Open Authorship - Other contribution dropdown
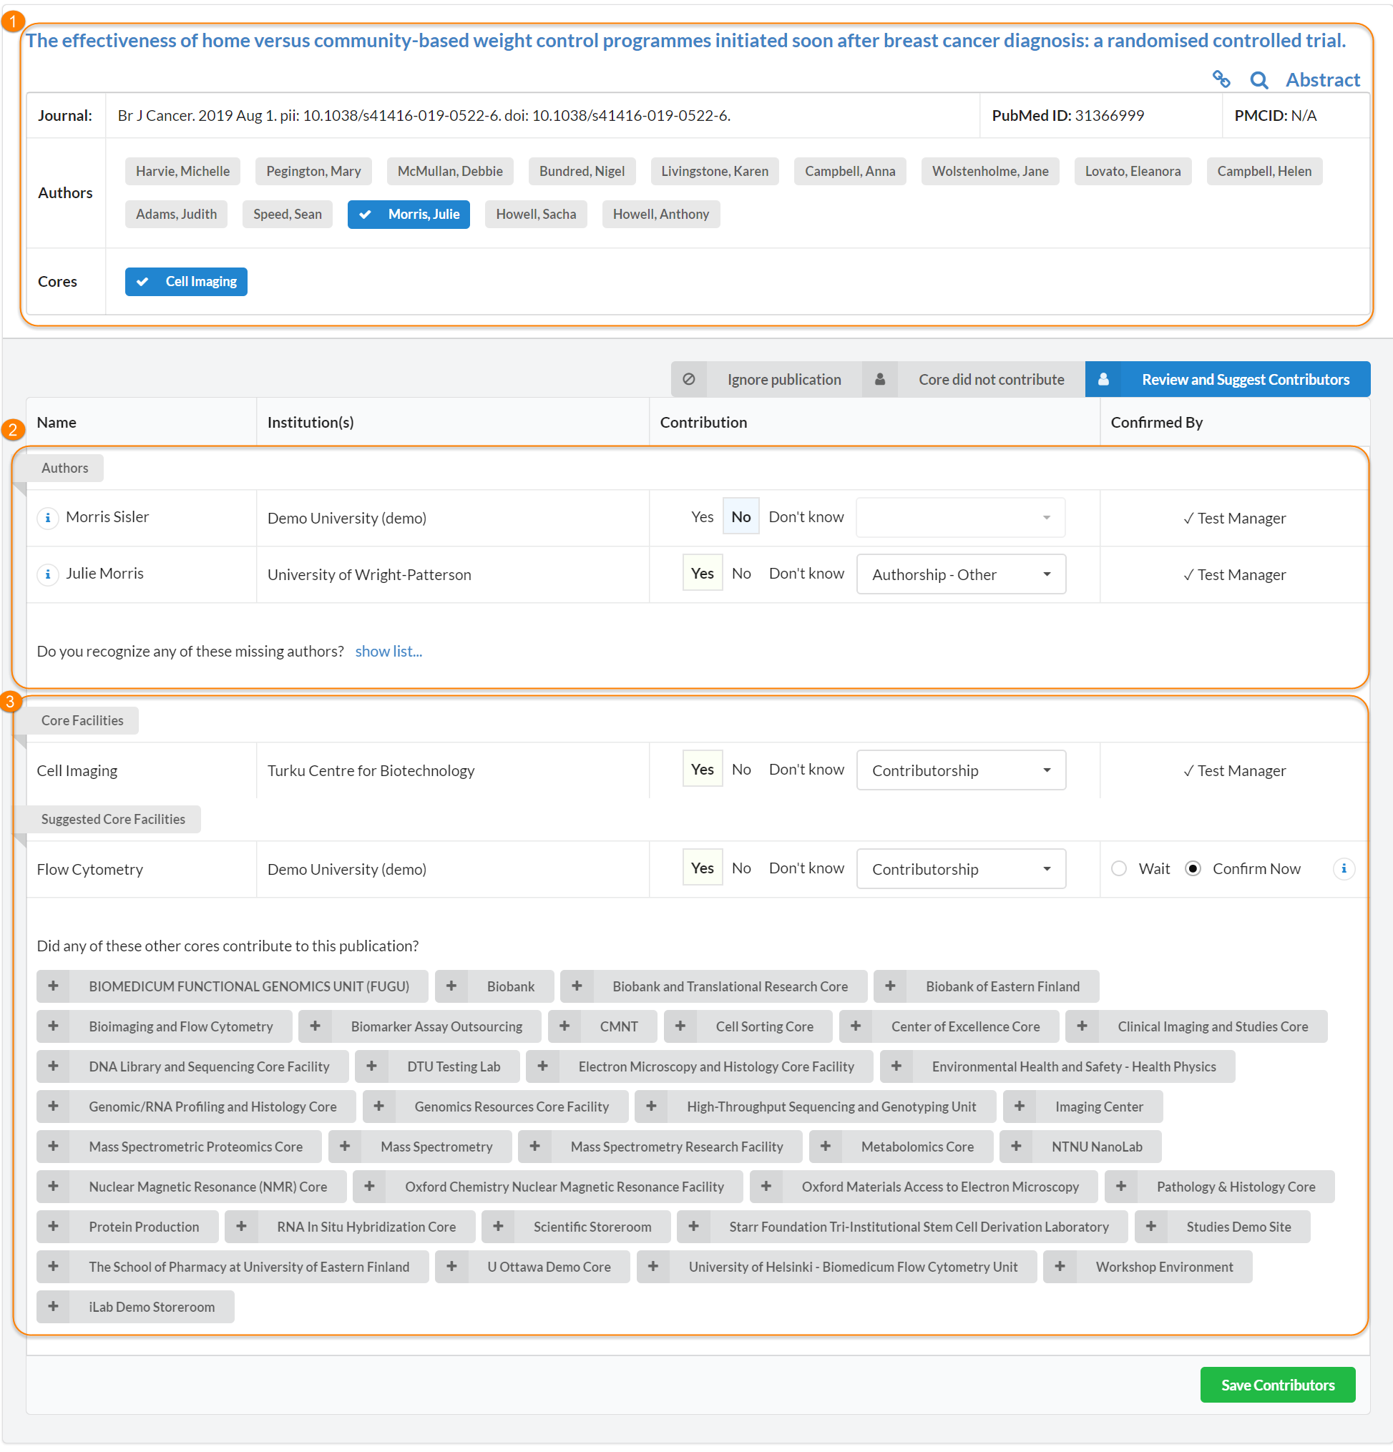1393x1452 pixels. (x=960, y=574)
